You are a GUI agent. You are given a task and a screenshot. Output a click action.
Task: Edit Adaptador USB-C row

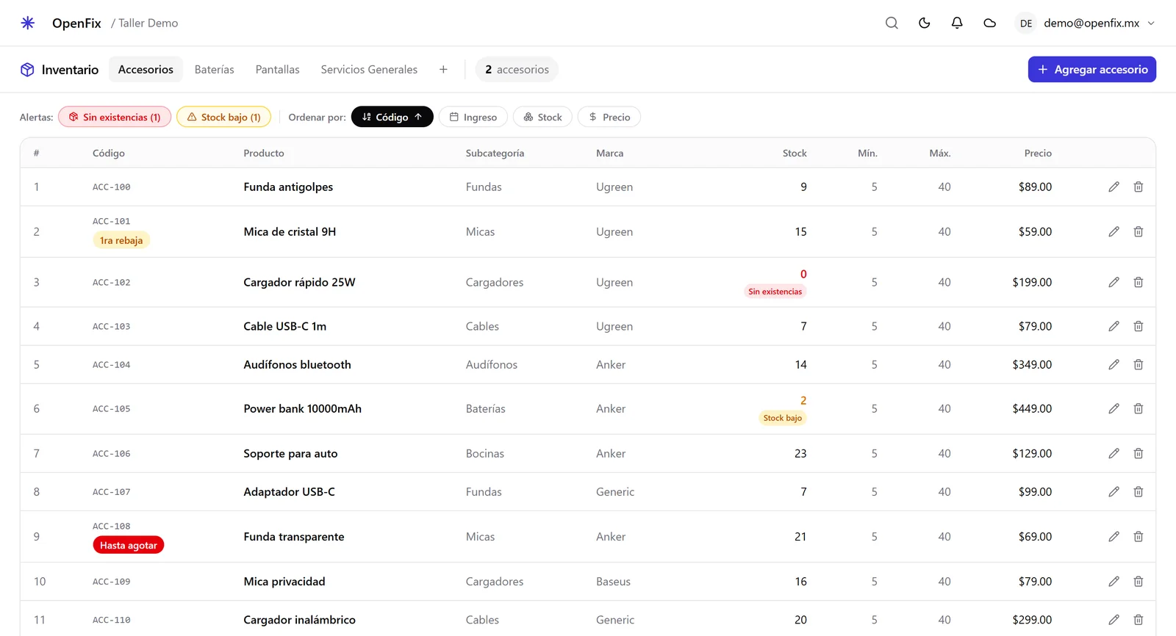[x=1114, y=491]
